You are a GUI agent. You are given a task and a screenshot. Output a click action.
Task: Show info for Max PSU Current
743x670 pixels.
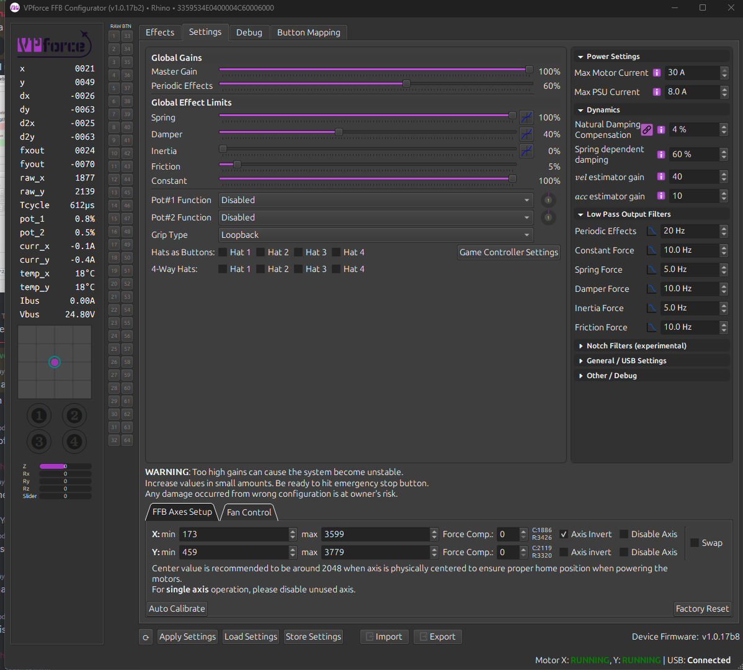[657, 92]
